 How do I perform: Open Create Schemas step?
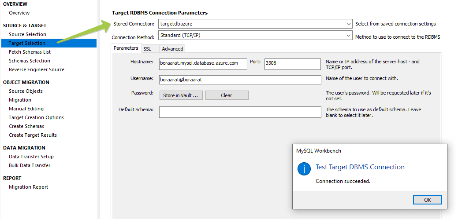click(26, 126)
